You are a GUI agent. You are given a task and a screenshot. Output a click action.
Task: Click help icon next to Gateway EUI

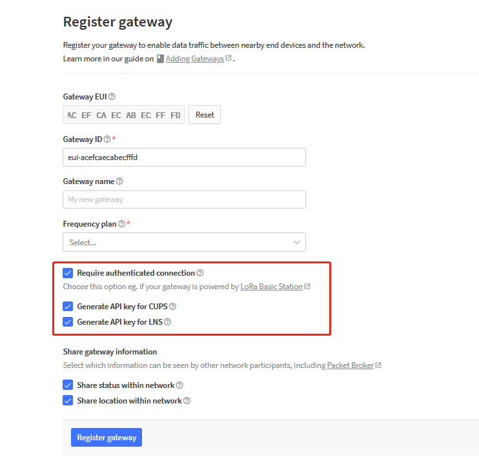coord(112,97)
